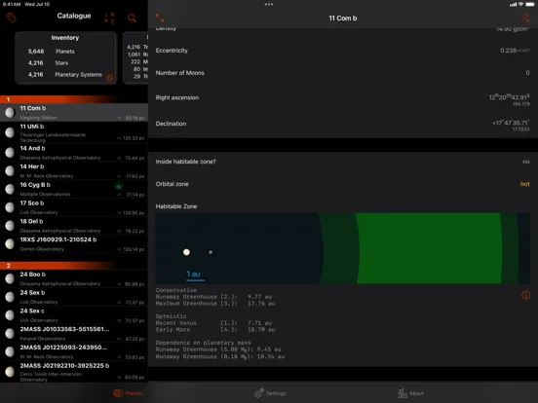Open the A-Z sort order icon
Image resolution: width=538 pixels, height=403 pixels.
109,18
